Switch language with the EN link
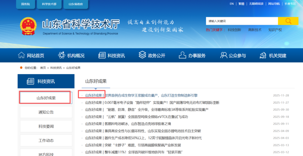 (231, 4)
